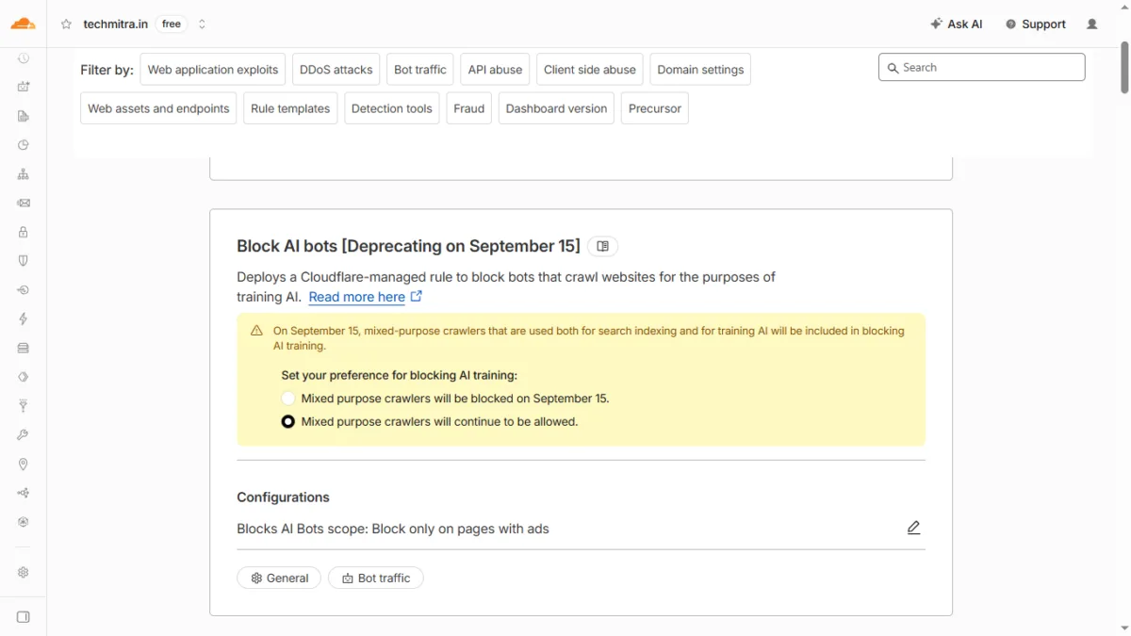Filter by Fraud
This screenshot has width=1131, height=636.
click(468, 108)
